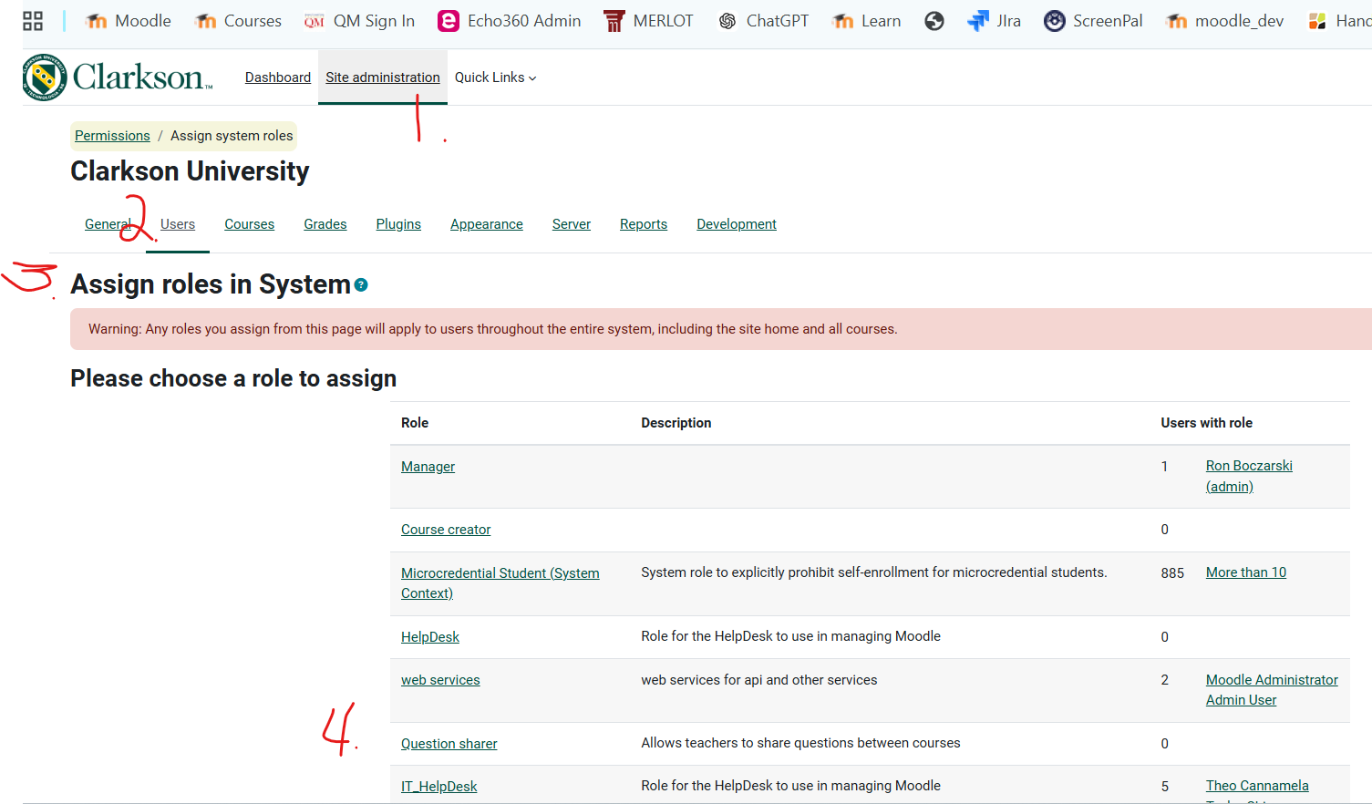Image resolution: width=1372 pixels, height=804 pixels.
Task: Open Ron Boczarski (admin) user link
Action: (1249, 476)
